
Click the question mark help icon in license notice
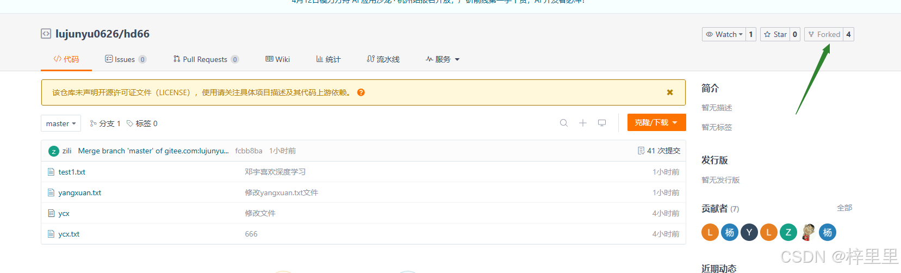(x=361, y=92)
